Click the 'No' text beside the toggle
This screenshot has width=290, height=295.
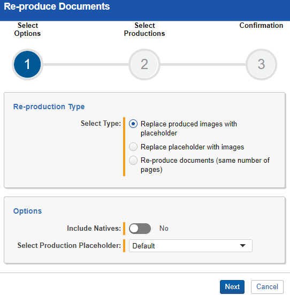point(164,229)
